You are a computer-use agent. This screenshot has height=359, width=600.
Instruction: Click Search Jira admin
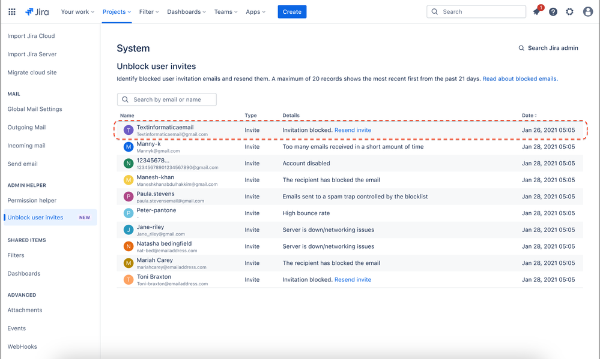pos(548,48)
